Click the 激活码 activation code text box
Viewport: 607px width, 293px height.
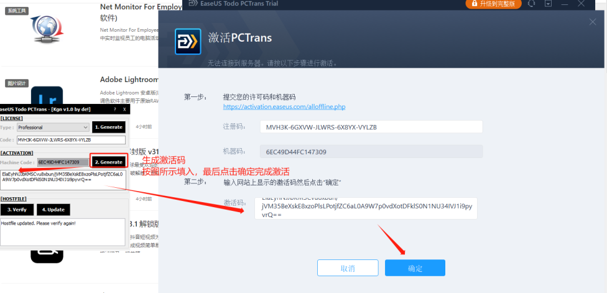tap(366, 208)
